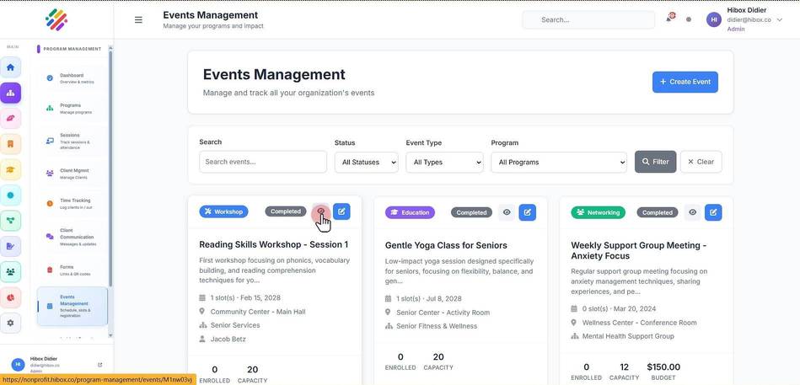The image size is (800, 385).
Task: Select the purple program management hierarchy icon
Action: 10,93
